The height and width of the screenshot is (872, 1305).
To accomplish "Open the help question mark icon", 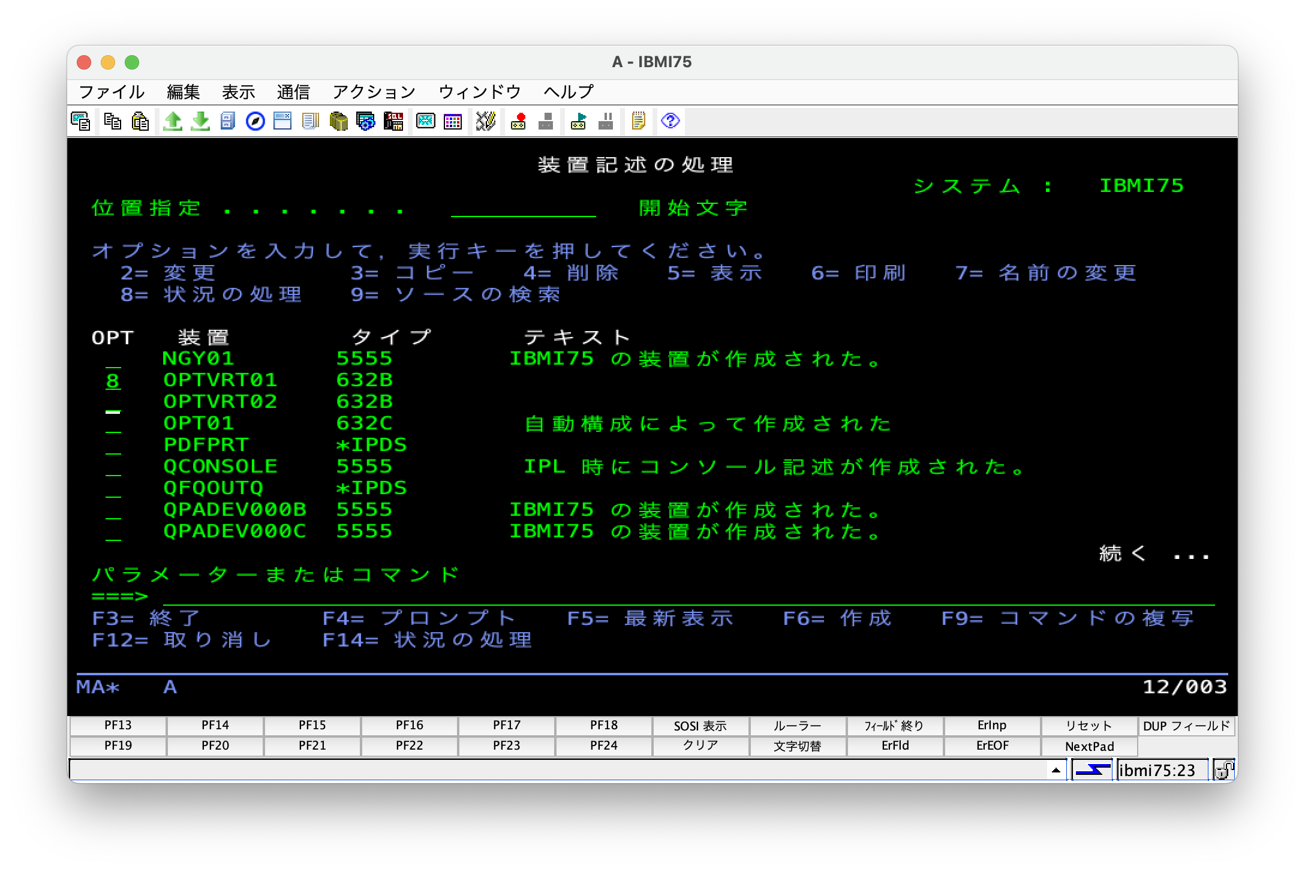I will click(x=670, y=121).
